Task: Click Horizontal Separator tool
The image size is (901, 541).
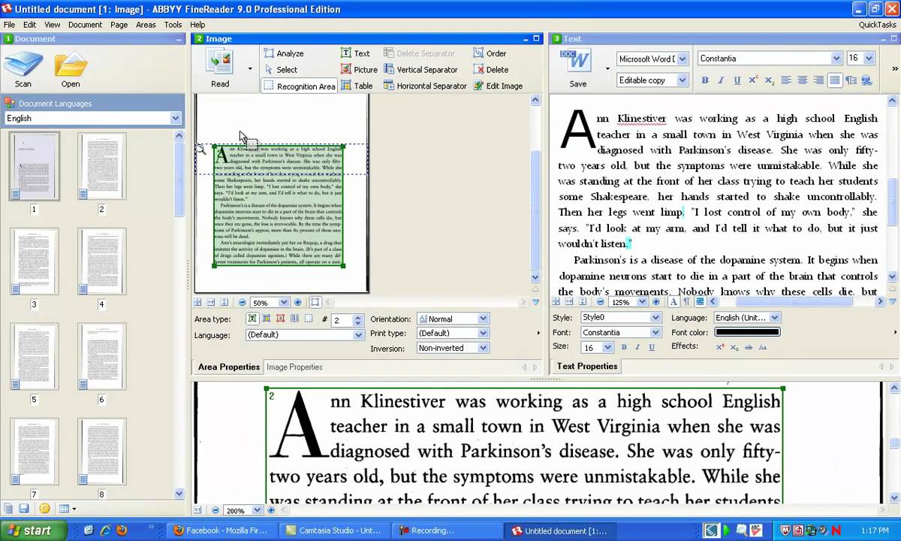Action: (x=425, y=86)
